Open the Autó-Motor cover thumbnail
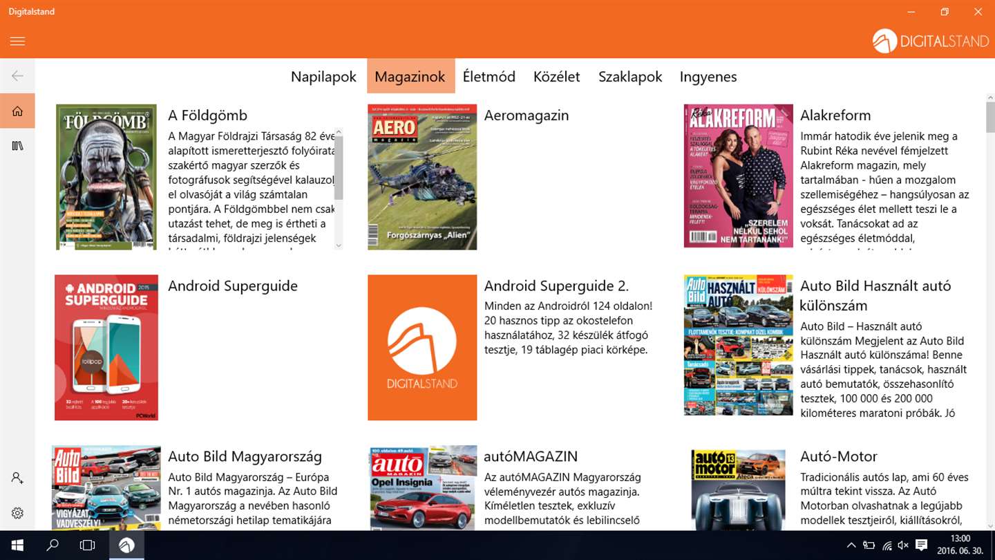Viewport: 995px width, 560px height. [739, 489]
